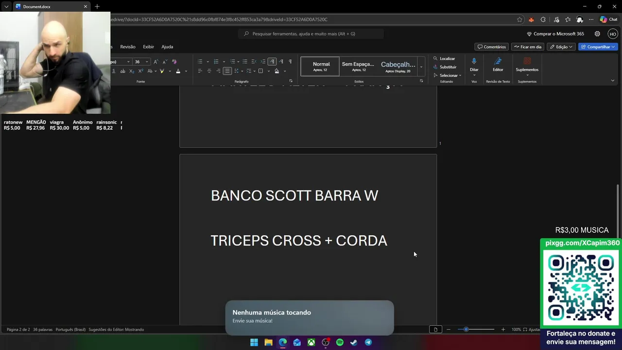Open the Ajuda tab

click(167, 47)
